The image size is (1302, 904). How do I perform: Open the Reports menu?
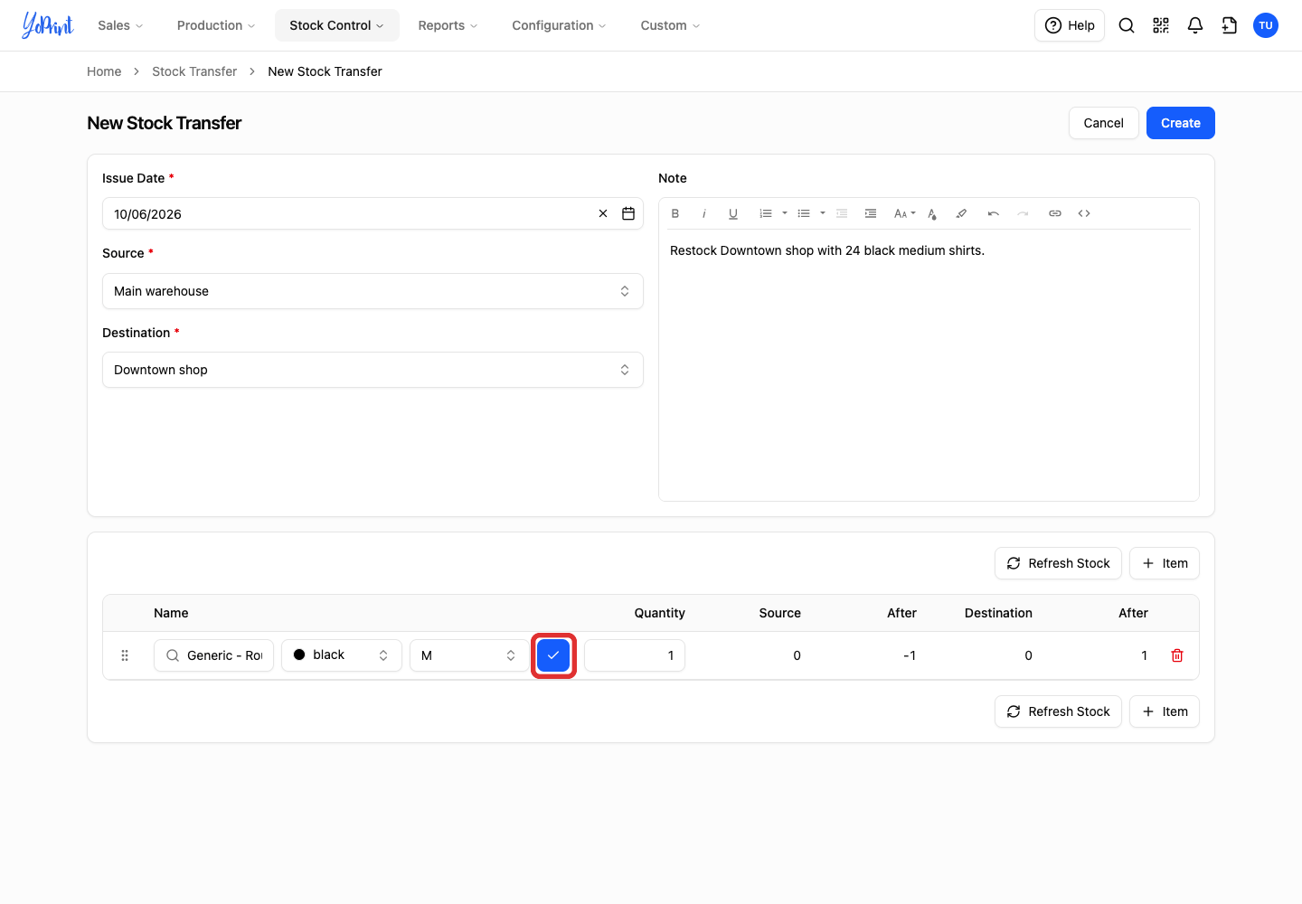point(448,25)
